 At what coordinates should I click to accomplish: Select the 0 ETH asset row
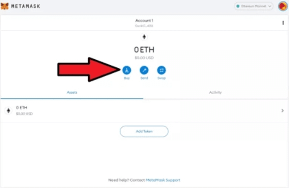click(x=144, y=111)
